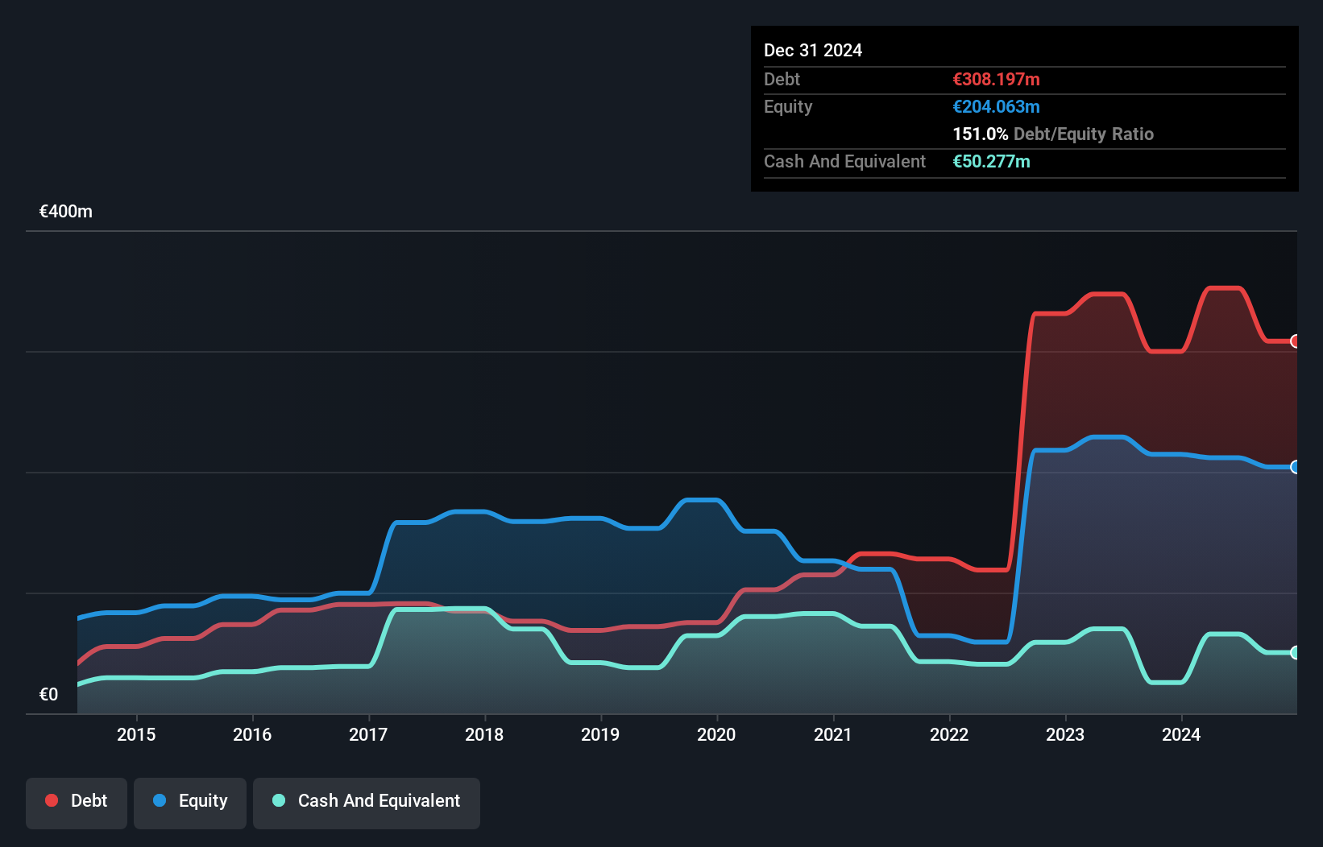The image size is (1323, 847).
Task: Click the €0 y-axis label
Action: tap(48, 695)
